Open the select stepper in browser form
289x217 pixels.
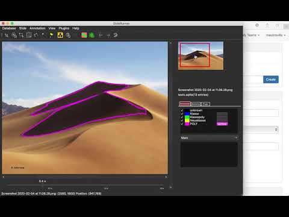pyautogui.click(x=276, y=130)
